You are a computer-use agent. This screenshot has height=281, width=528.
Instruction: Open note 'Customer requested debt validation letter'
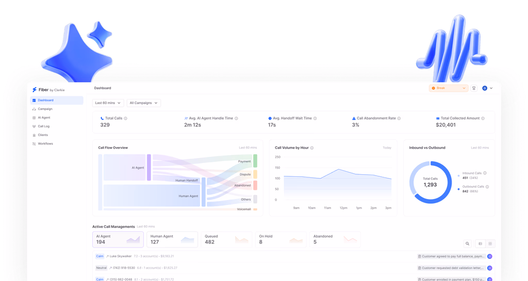pos(451,268)
